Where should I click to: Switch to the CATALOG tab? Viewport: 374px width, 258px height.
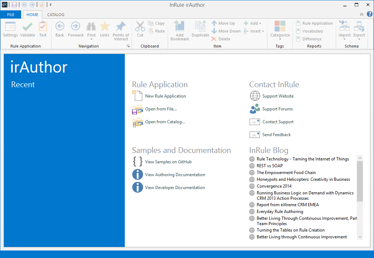pos(56,15)
